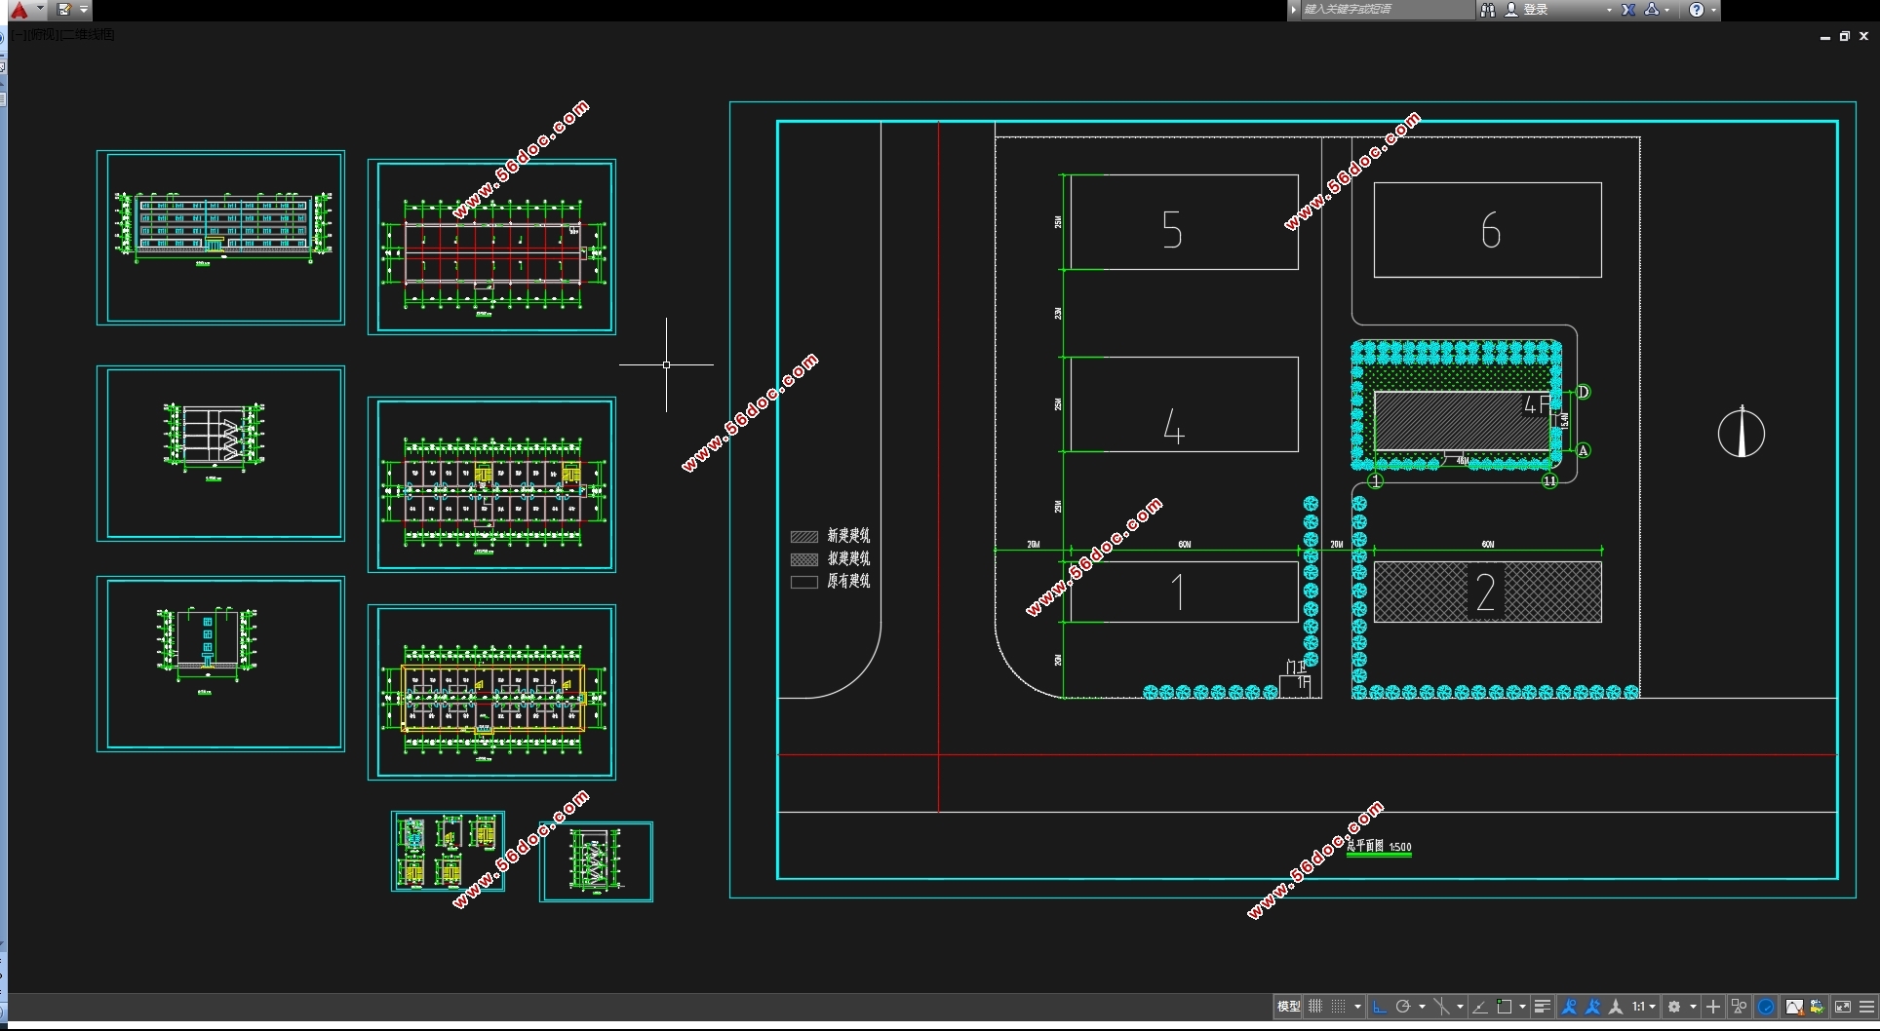Screen dimensions: 1880x1031
Task: Click the binoculars search icon
Action: 1487,10
